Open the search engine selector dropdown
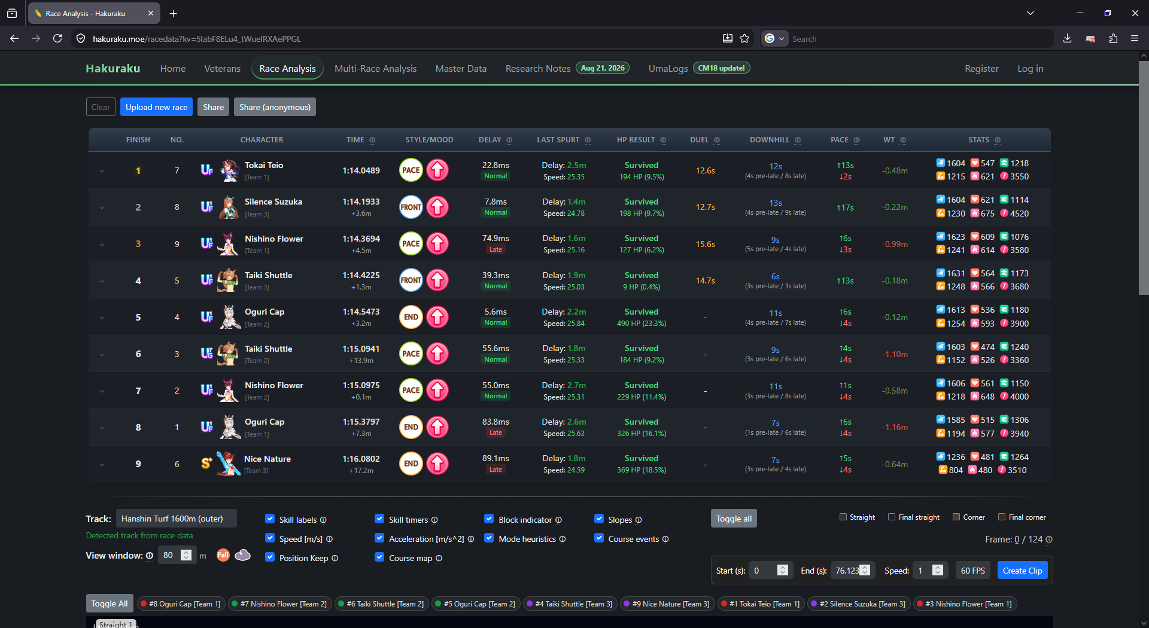1149x628 pixels. coord(774,38)
